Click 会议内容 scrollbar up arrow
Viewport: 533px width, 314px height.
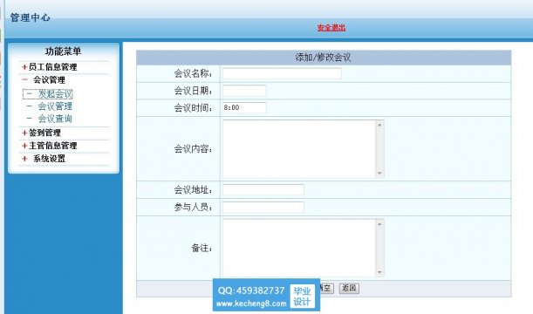[x=379, y=125]
